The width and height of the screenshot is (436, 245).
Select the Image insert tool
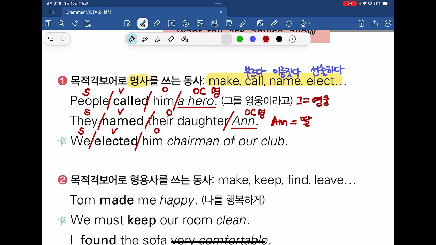click(200, 23)
